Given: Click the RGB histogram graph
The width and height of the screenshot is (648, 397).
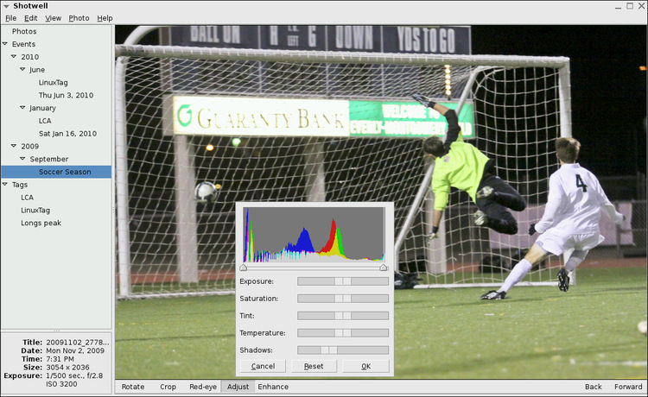Looking at the screenshot, I should [x=314, y=235].
